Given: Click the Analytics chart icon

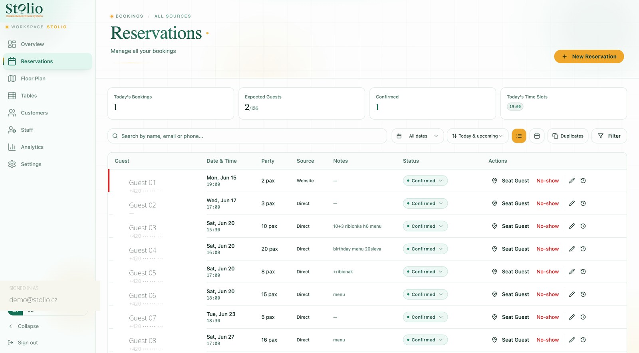Looking at the screenshot, I should (12, 147).
